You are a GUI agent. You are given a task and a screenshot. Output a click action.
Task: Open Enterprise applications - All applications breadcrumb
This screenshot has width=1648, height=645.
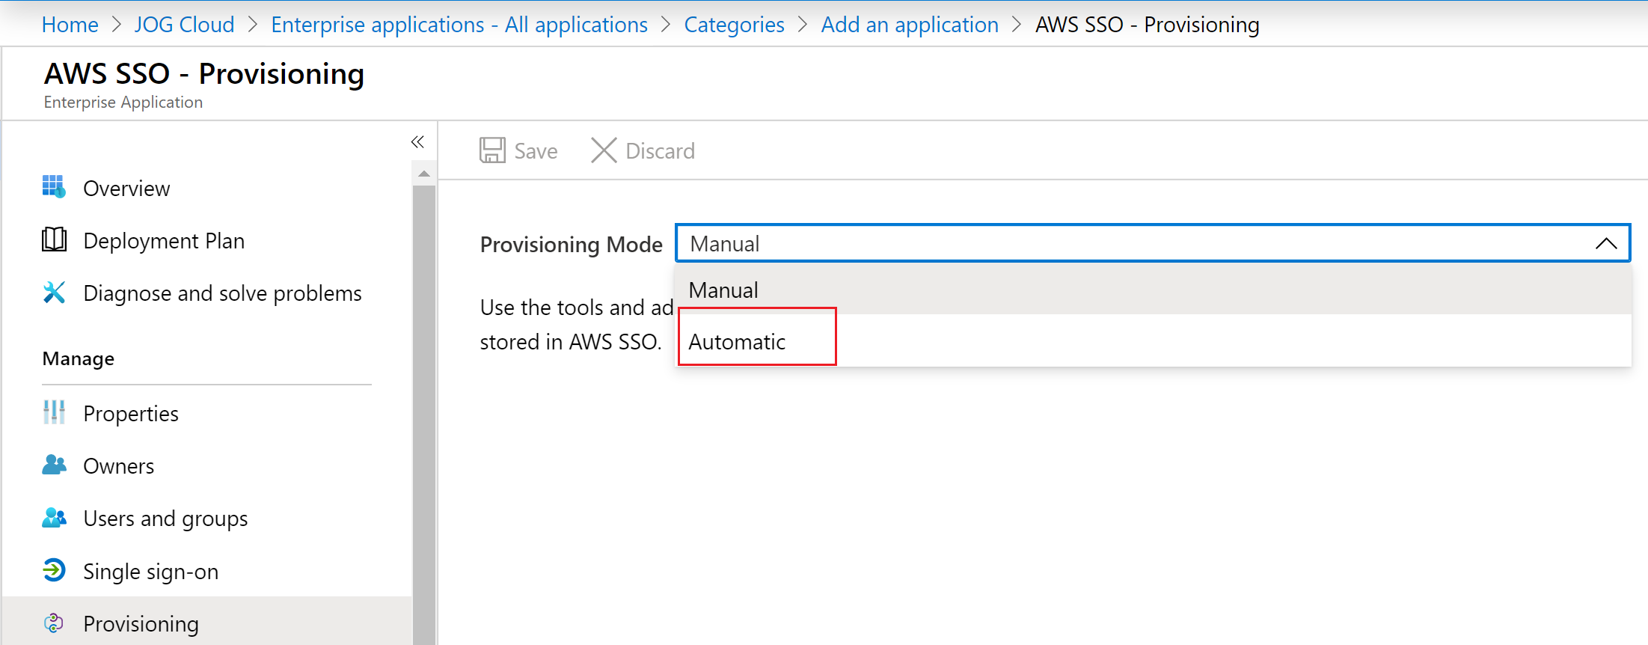point(459,25)
